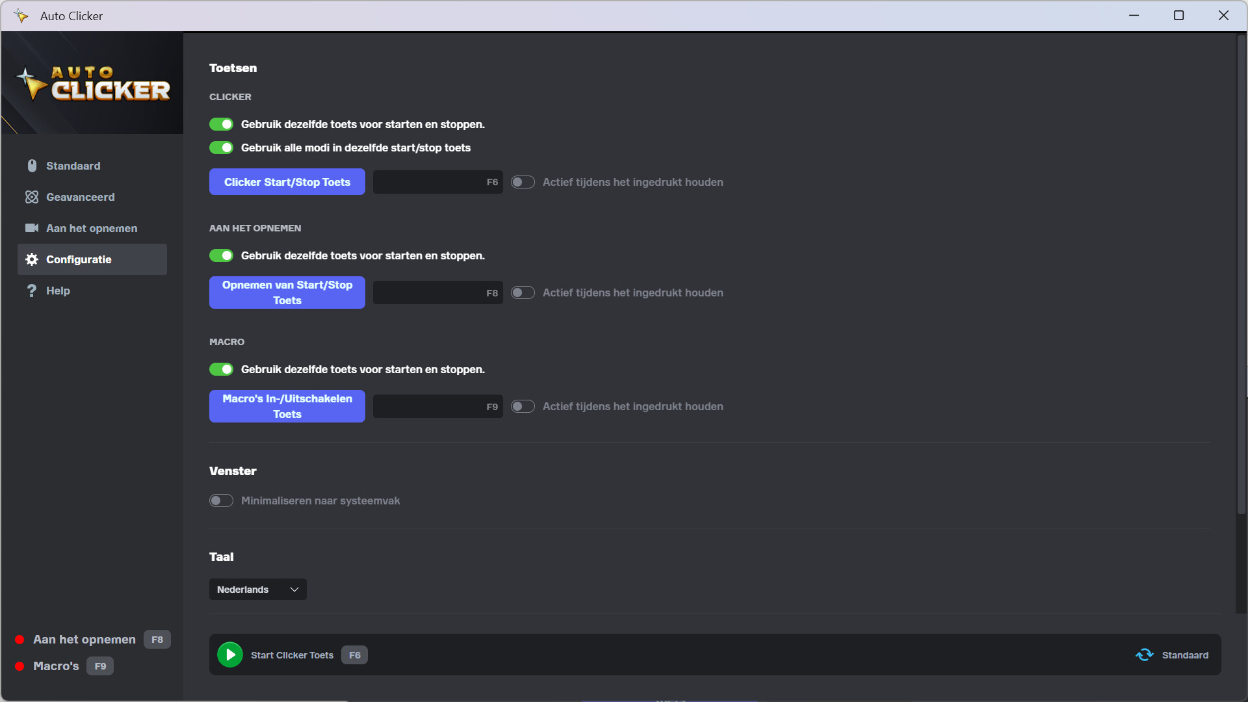Toggle 'Actief tijdens het ingedrukt houden' for F6

(x=523, y=182)
